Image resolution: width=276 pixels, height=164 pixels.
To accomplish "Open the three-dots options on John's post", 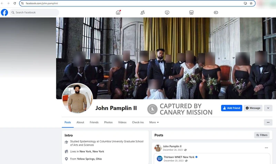I will tap(266, 148).
